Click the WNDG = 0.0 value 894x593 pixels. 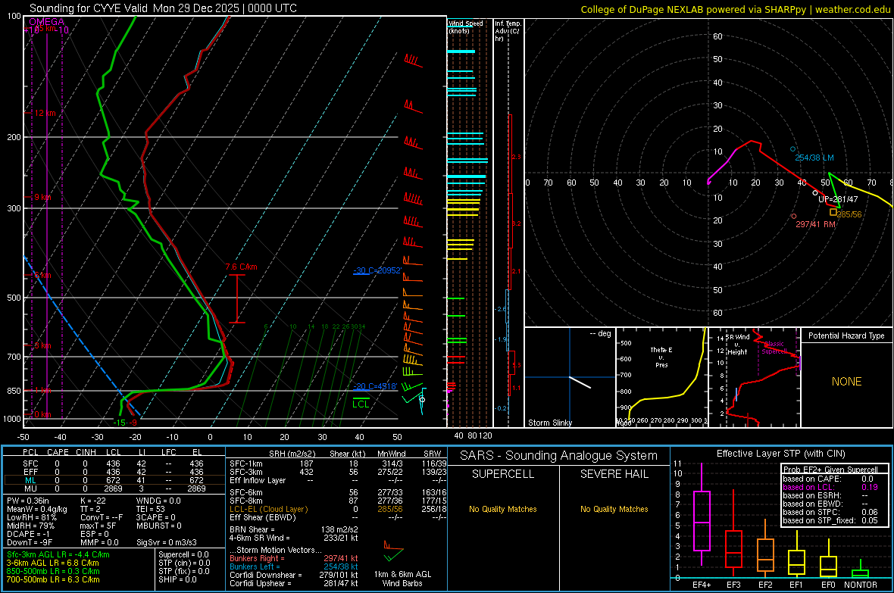[x=158, y=501]
